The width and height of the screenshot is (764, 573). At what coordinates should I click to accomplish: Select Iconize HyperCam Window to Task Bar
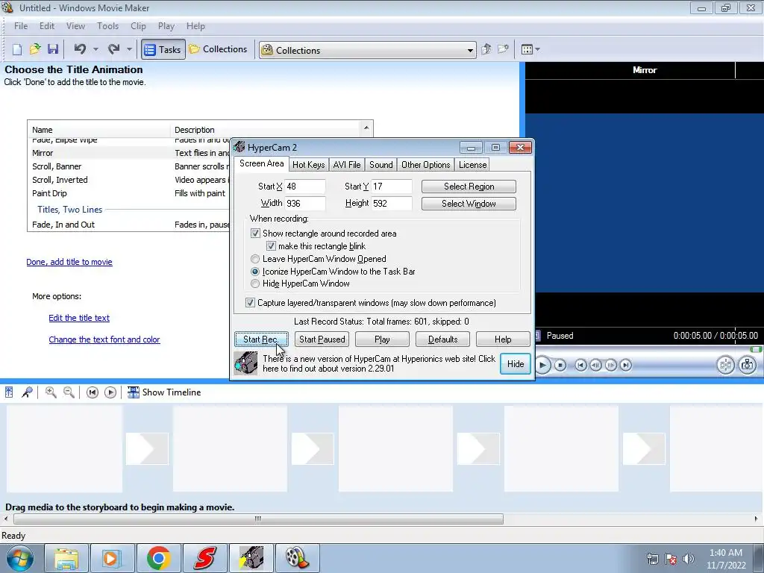coord(255,272)
